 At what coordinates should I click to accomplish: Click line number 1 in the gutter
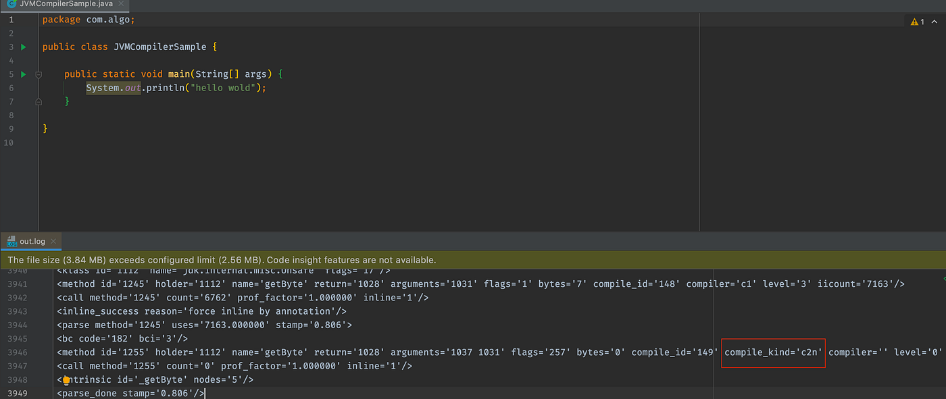11,20
